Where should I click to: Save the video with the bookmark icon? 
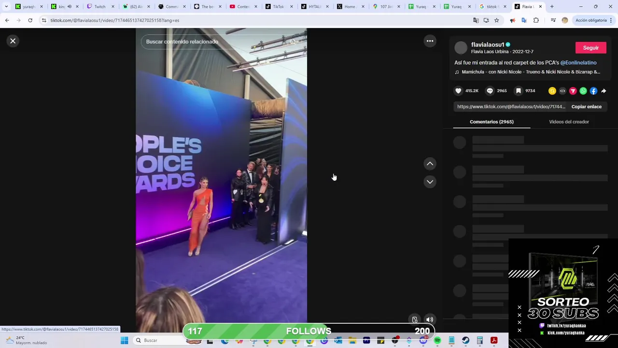tap(518, 91)
